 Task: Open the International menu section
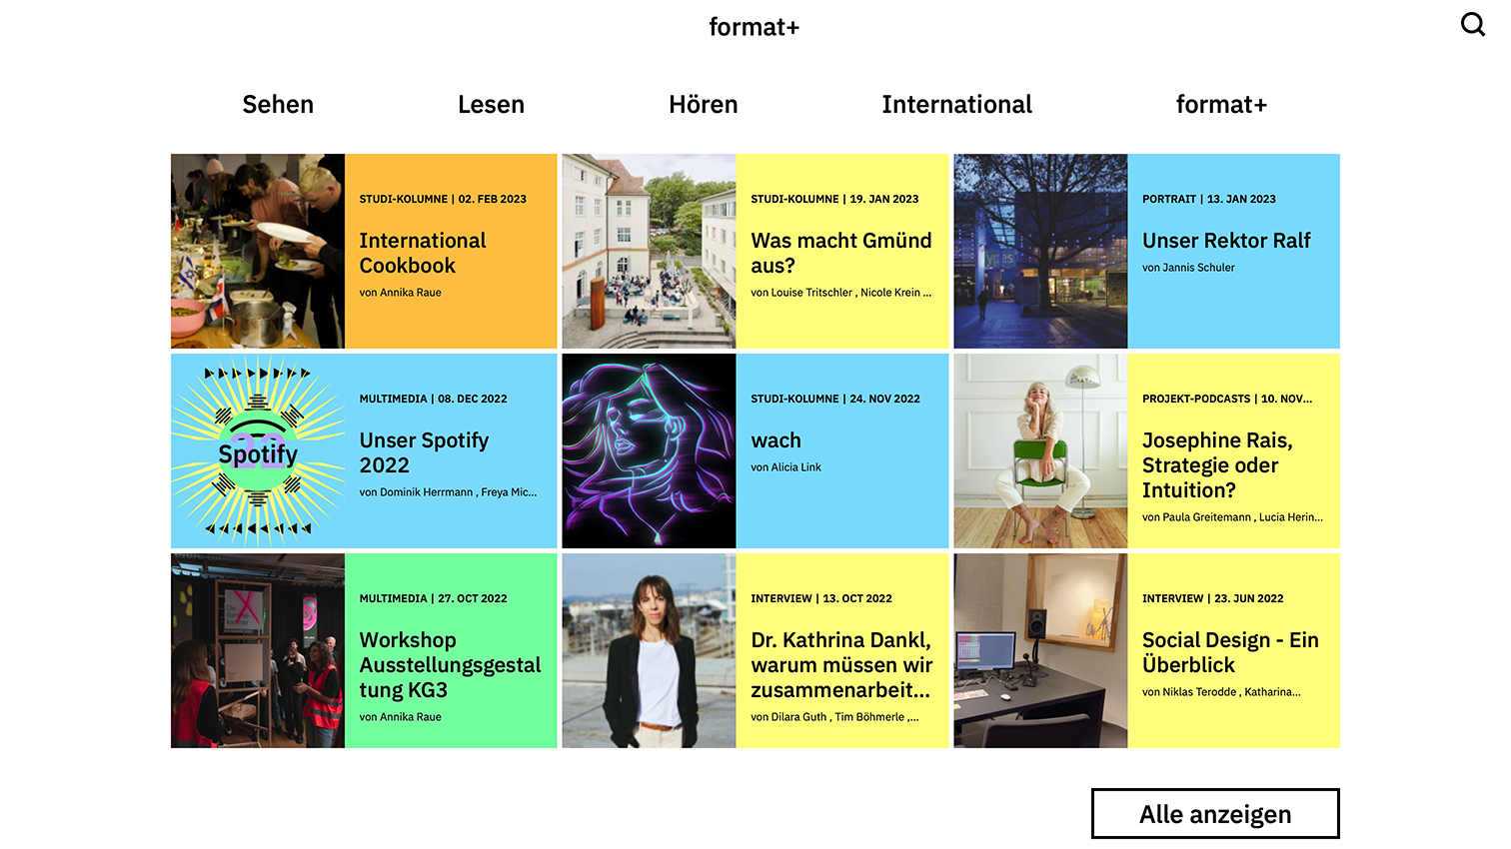pyautogui.click(x=956, y=104)
